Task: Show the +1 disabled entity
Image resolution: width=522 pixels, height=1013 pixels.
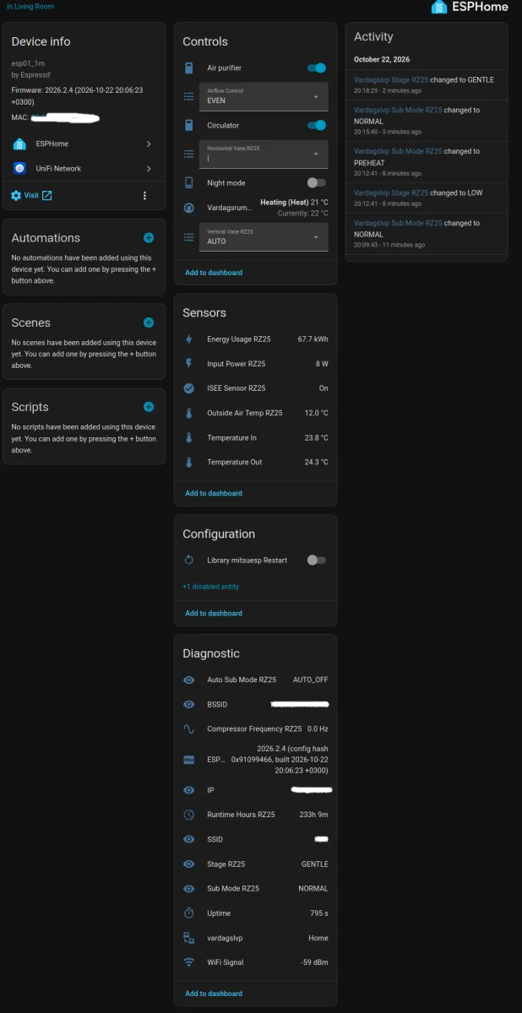Action: point(211,587)
